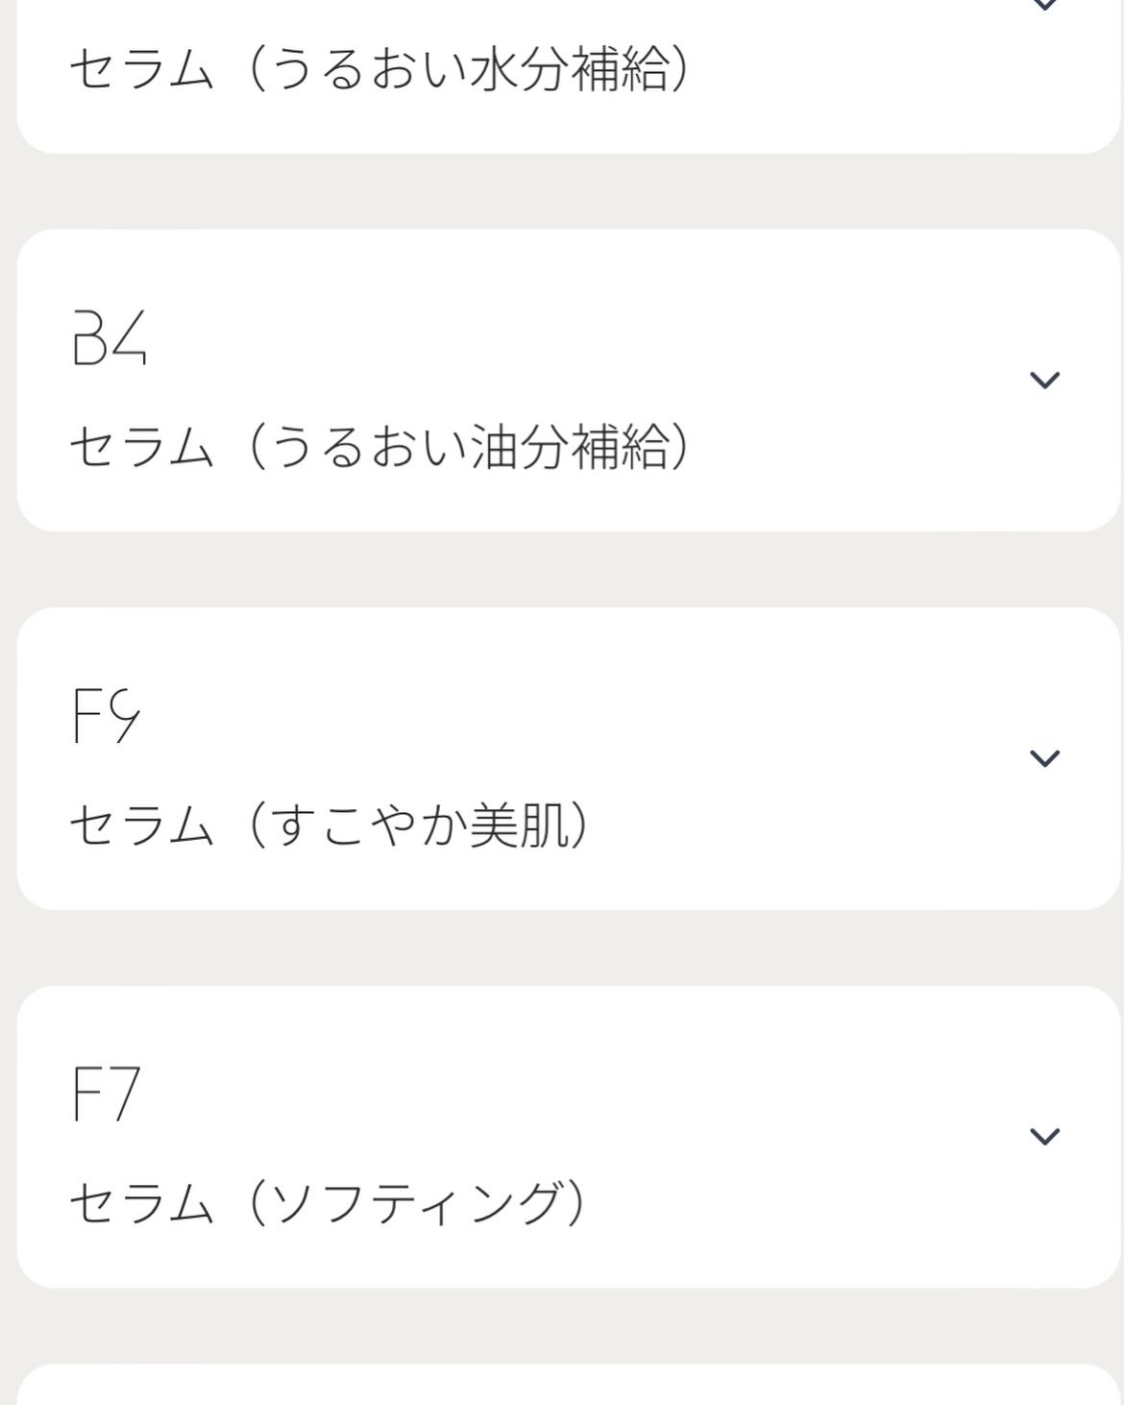Tap the partially visible card below F7
Viewport: 1124px width, 1405px height.
click(569, 1387)
